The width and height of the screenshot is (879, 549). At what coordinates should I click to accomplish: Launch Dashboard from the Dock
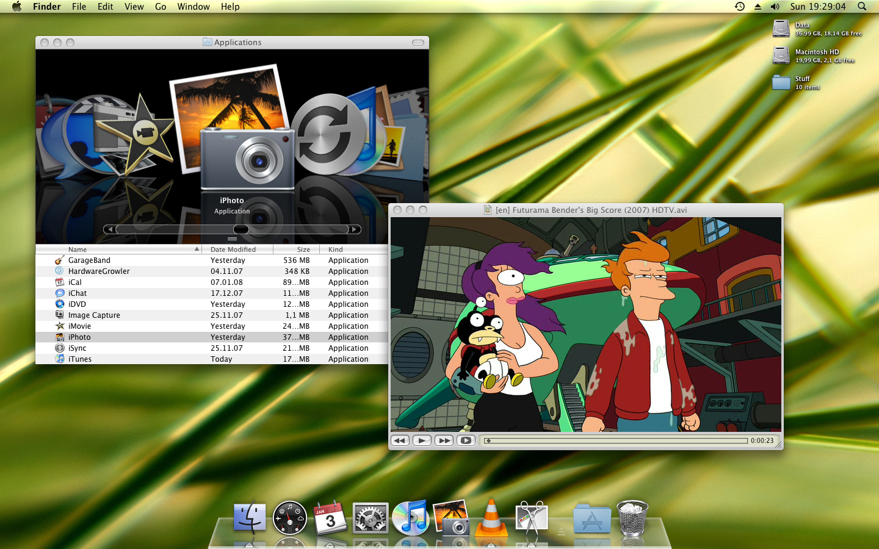click(x=290, y=518)
